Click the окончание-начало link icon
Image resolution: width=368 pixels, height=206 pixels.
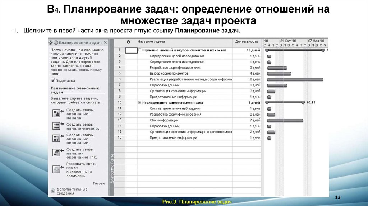(56, 114)
